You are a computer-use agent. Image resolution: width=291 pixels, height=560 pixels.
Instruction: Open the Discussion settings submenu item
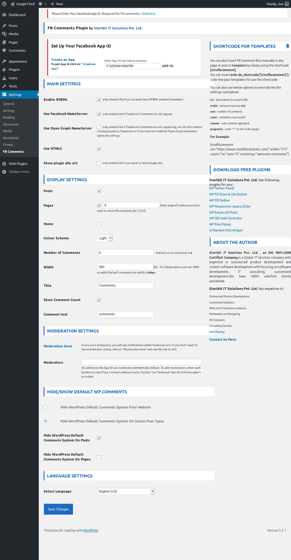(x=11, y=124)
